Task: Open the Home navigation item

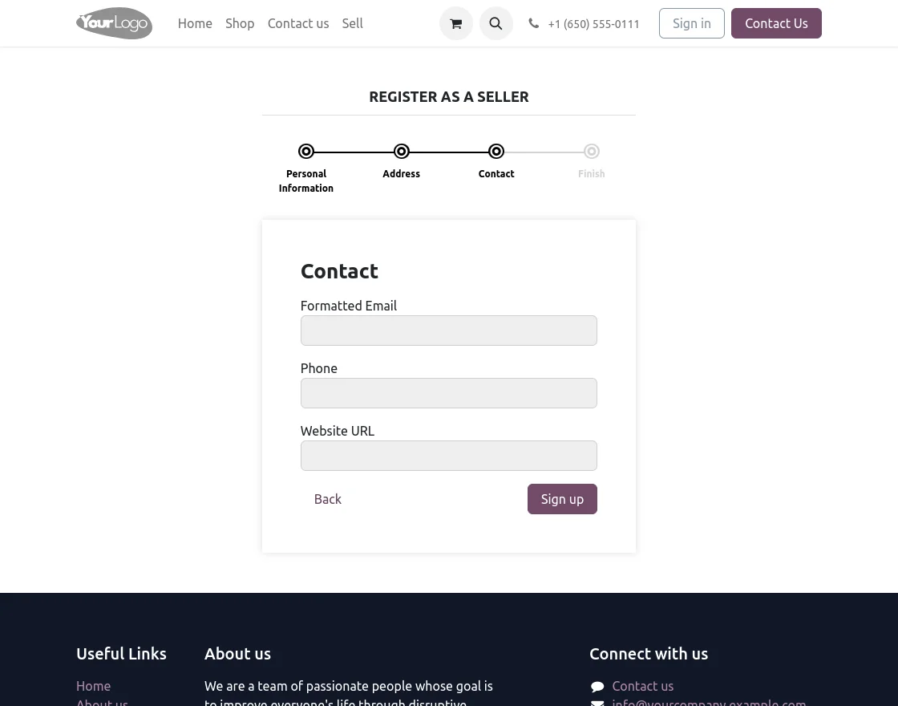Action: (x=195, y=23)
